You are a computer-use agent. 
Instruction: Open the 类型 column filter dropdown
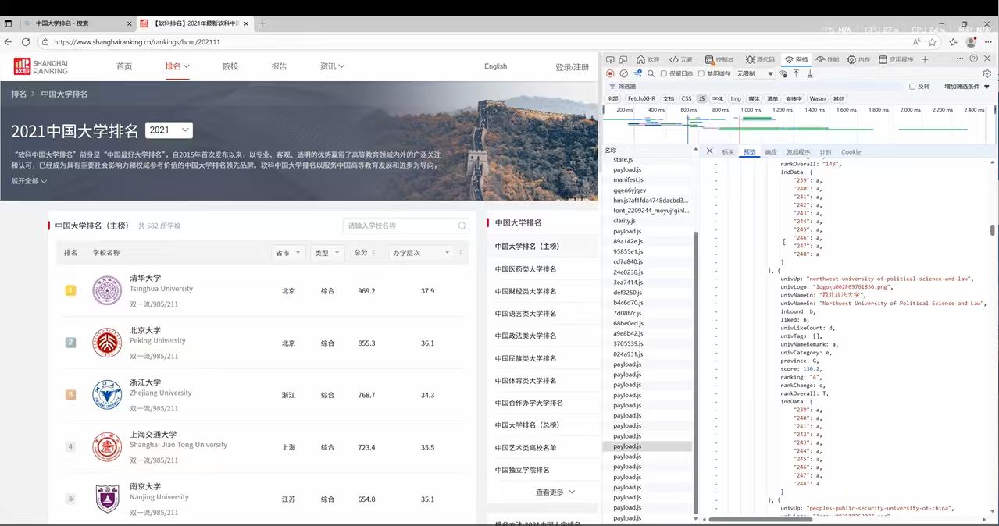pyautogui.click(x=327, y=253)
